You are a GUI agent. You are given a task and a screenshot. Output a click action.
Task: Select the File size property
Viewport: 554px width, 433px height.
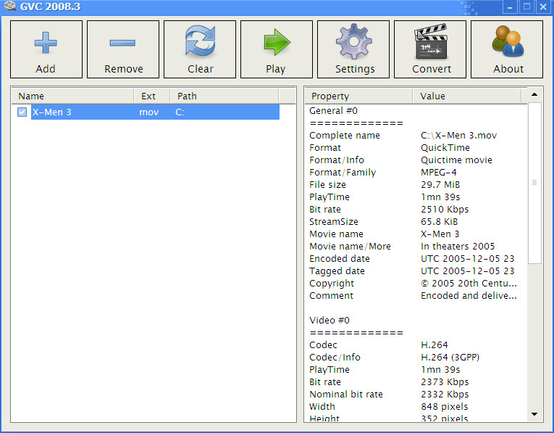(327, 185)
